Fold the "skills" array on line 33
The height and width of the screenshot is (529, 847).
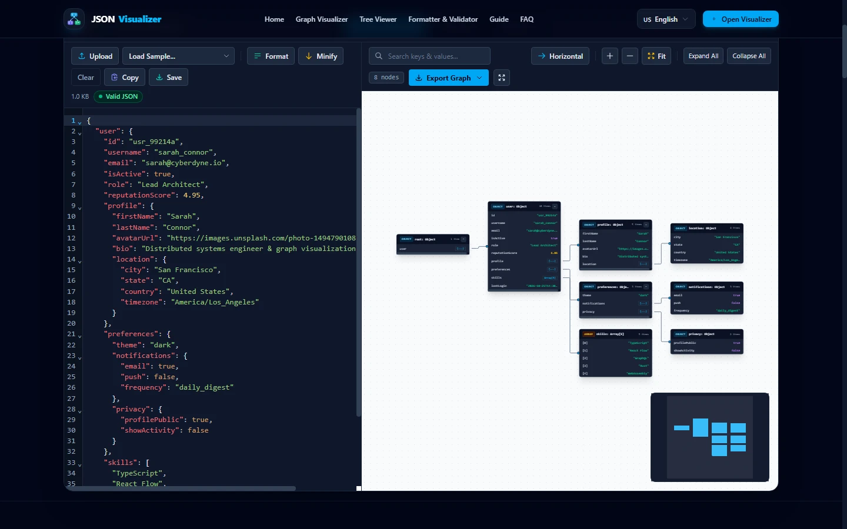pos(80,464)
